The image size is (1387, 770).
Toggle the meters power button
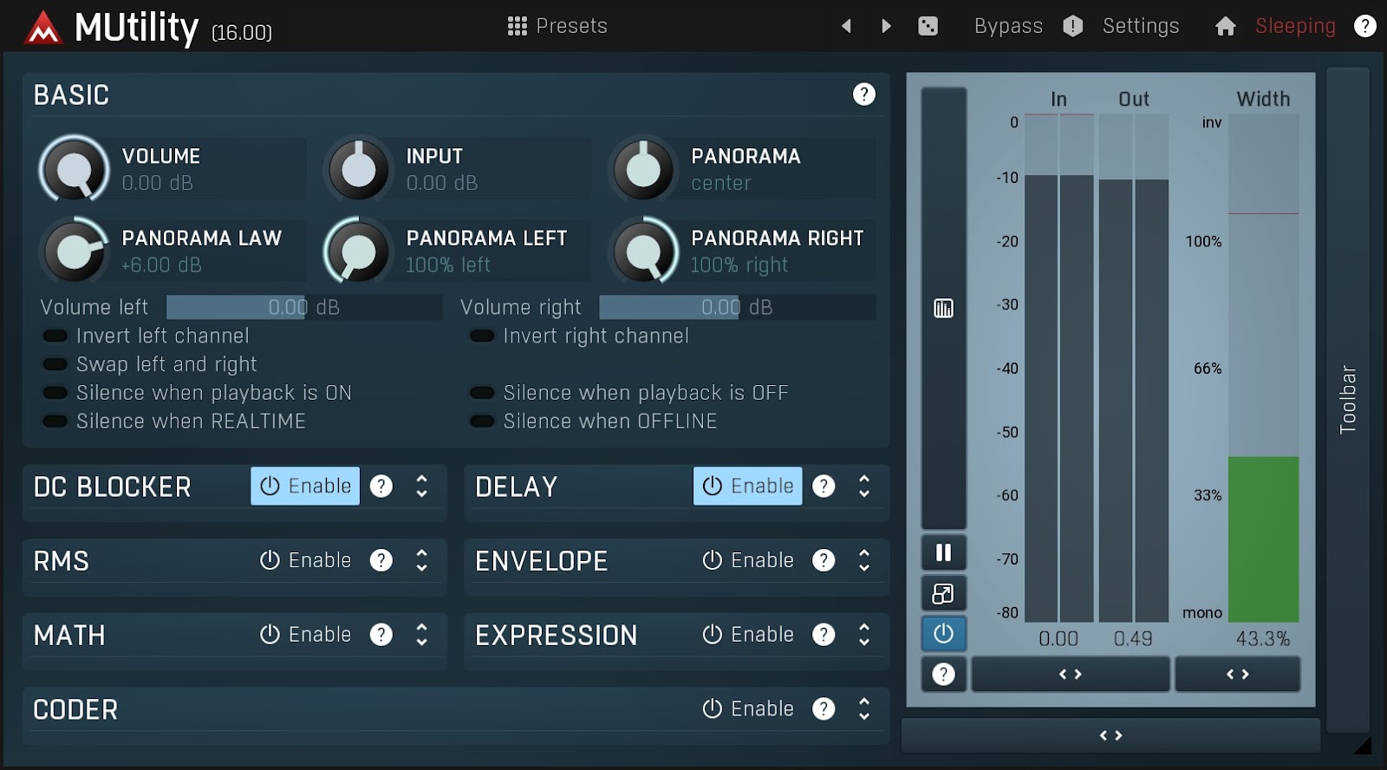[x=943, y=634]
